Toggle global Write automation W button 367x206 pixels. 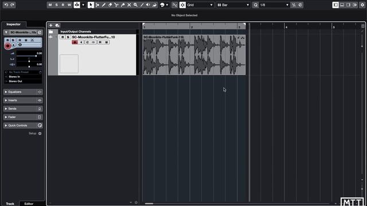(x=69, y=5)
